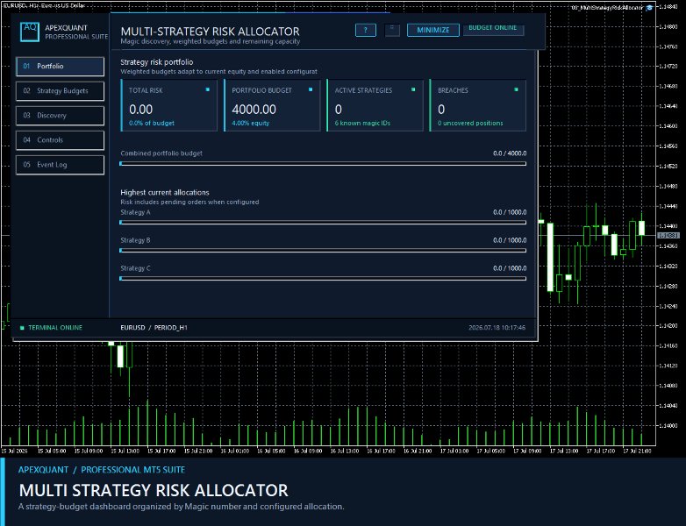The height and width of the screenshot is (526, 686).
Task: Click the 'Strategy C' label
Action: (x=135, y=268)
